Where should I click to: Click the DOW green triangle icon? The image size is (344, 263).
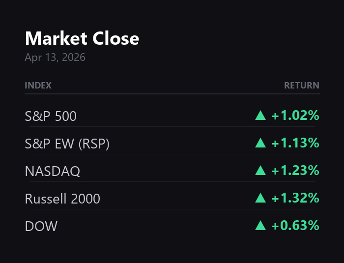pos(260,226)
